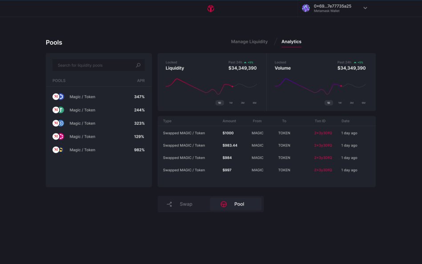Click the red marker on Liquidity chart
The width and height of the screenshot is (422, 264).
[x=233, y=86]
